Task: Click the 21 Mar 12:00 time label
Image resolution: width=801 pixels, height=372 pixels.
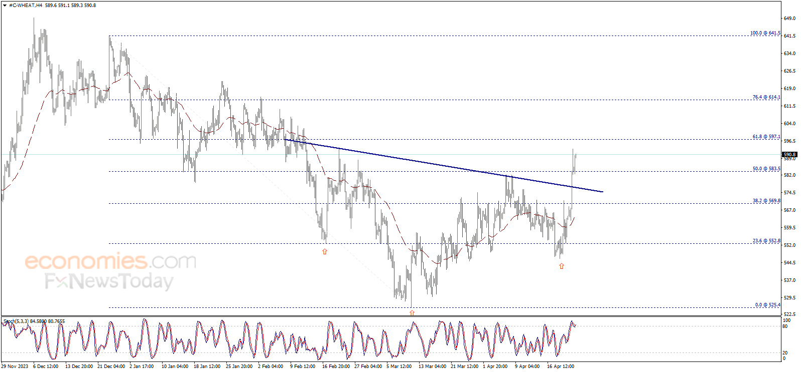Action: click(464, 366)
